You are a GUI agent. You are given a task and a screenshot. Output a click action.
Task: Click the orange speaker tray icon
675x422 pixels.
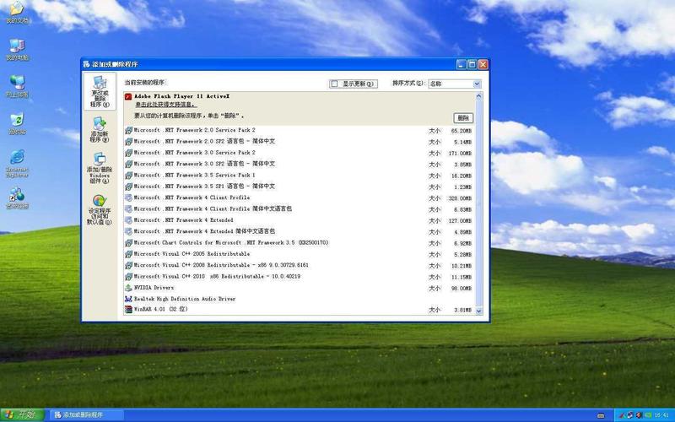pyautogui.click(x=640, y=415)
